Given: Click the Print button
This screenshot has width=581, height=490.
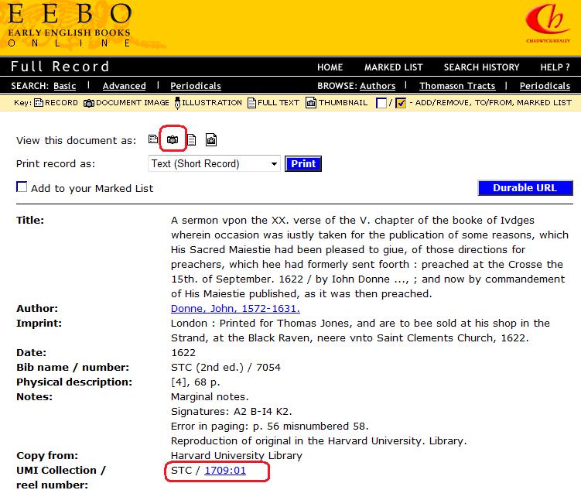Looking at the screenshot, I should point(303,163).
